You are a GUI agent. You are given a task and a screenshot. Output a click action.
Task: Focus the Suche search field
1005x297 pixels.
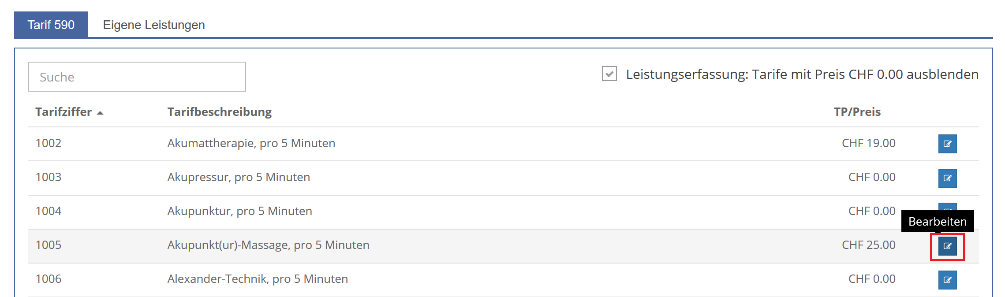pyautogui.click(x=137, y=77)
